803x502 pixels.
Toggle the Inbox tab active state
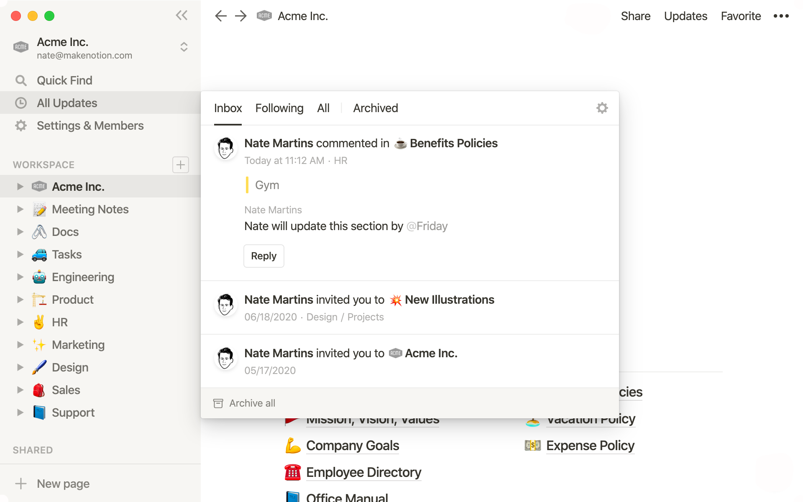(228, 108)
